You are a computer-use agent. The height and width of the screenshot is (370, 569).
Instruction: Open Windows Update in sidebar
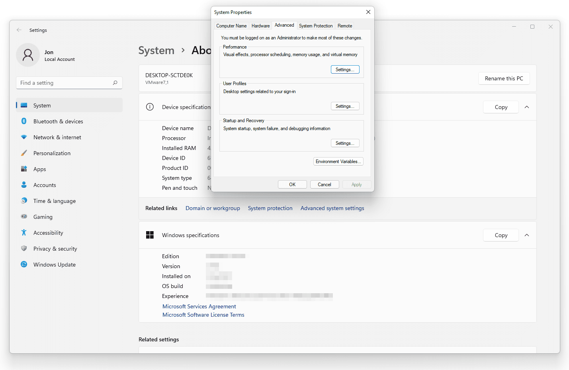click(69, 265)
